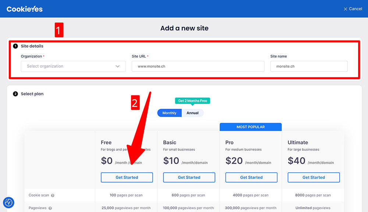The height and width of the screenshot is (212, 368).
Task: Switch billing to Annual
Action: tap(192, 113)
